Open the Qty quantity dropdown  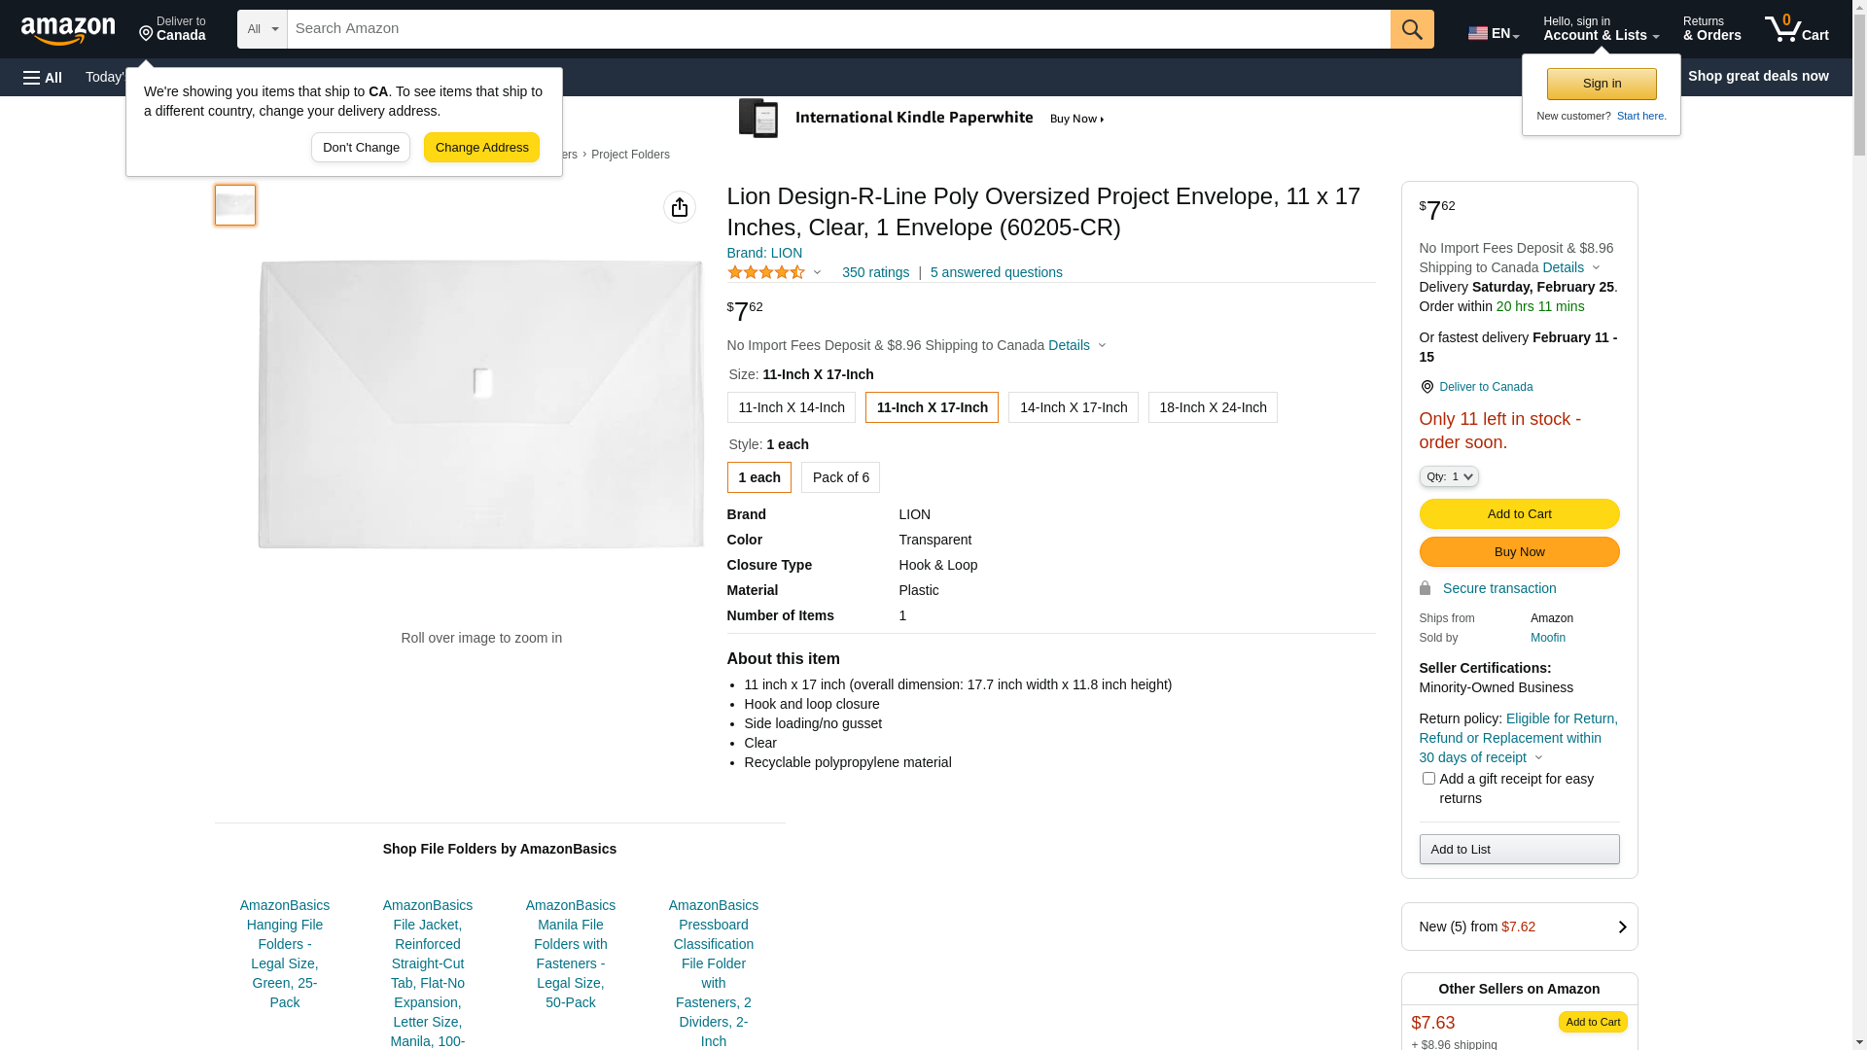[1449, 476]
